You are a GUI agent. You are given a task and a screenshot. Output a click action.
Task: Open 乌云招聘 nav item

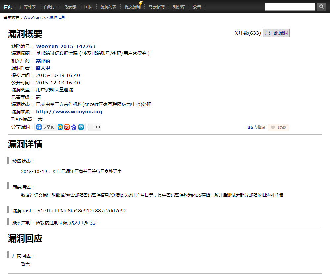pyautogui.click(x=157, y=7)
